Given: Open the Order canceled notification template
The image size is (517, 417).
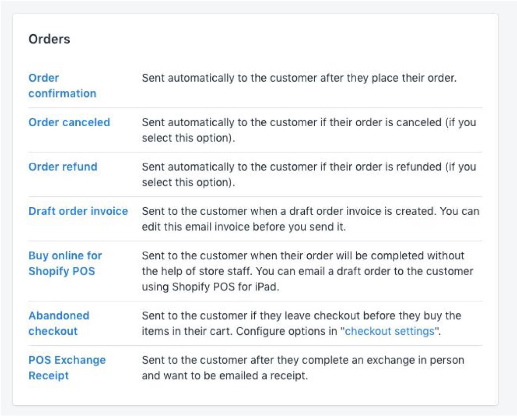Looking at the screenshot, I should [69, 122].
